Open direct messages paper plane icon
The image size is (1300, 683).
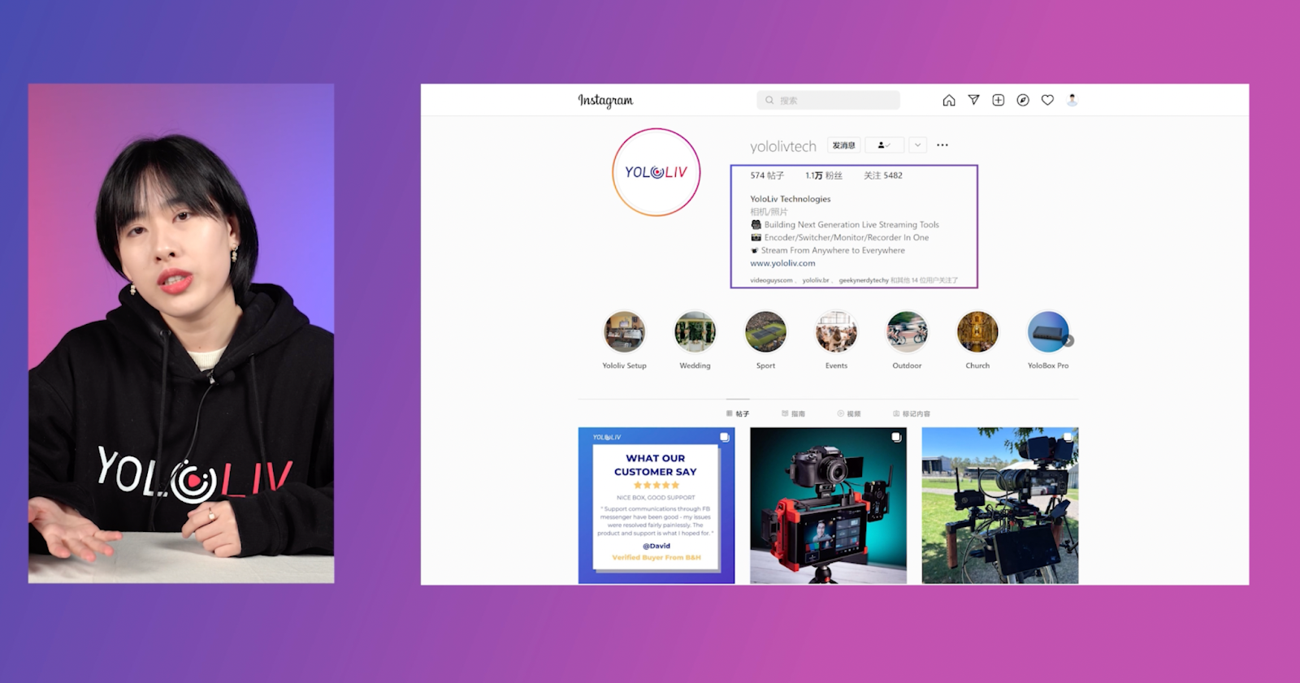coord(973,100)
